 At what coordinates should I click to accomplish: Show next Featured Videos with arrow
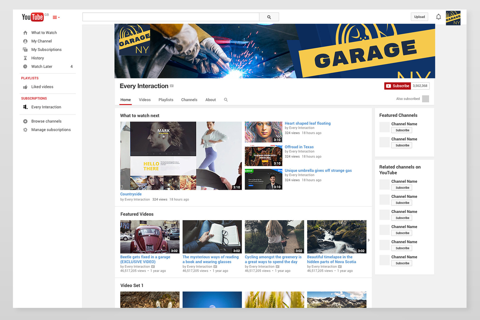click(x=369, y=240)
